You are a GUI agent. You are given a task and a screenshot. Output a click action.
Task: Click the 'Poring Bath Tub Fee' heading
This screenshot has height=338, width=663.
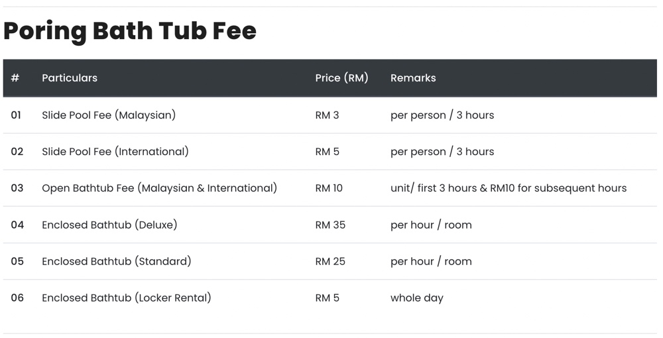point(130,32)
